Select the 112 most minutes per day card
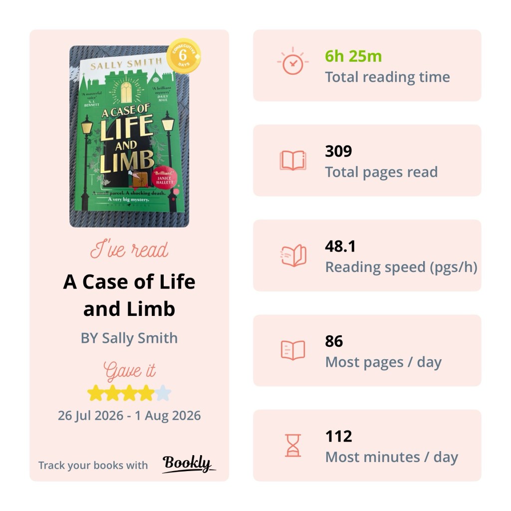This screenshot has width=511, height=511. pos(367,446)
